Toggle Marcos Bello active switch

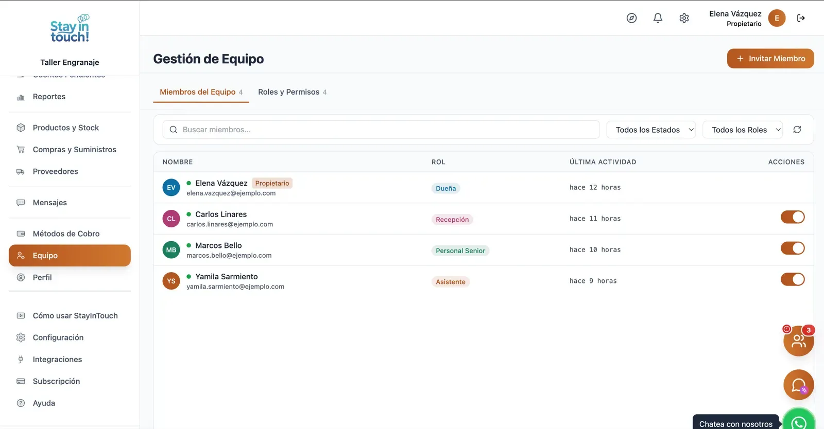(793, 248)
